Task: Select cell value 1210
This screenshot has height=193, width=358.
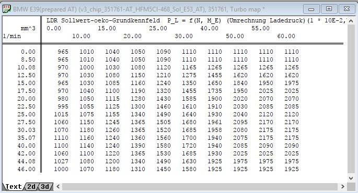Action: tap(164, 75)
